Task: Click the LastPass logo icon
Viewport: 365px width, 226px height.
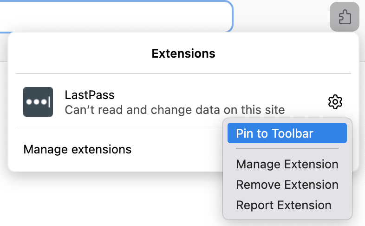Action: coord(38,102)
